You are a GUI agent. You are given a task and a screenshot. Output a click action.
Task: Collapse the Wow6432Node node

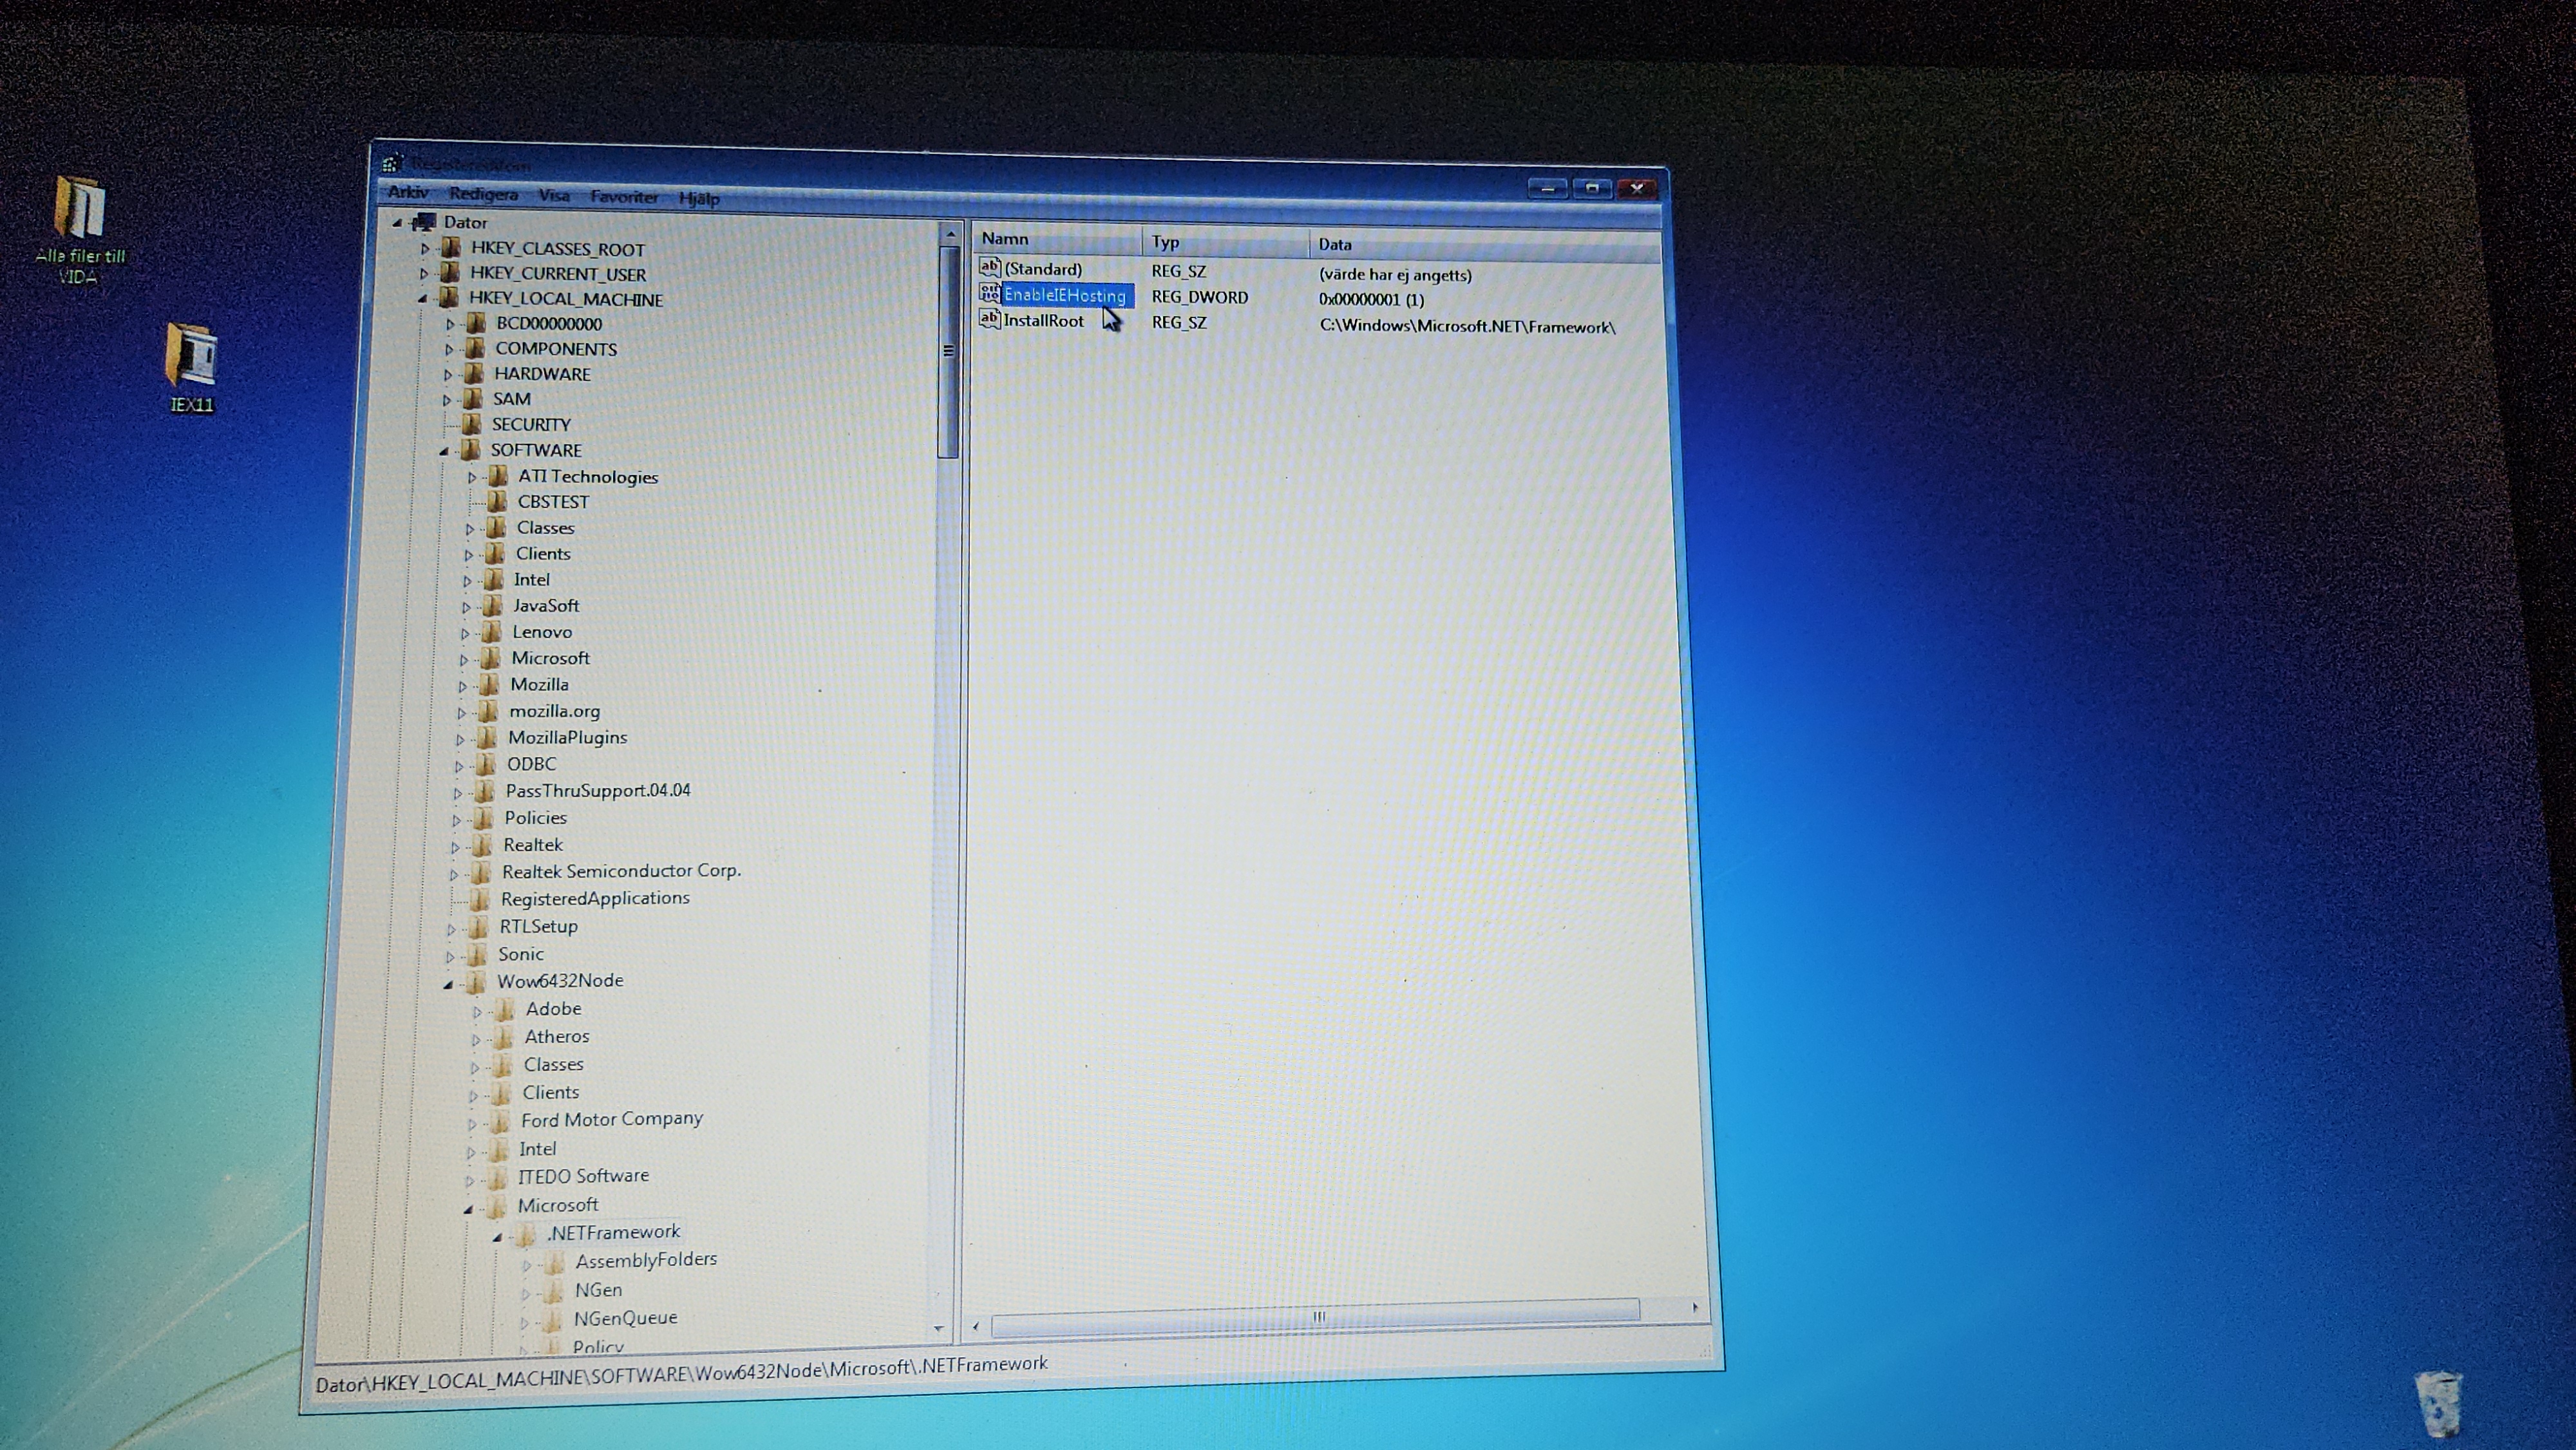[x=449, y=984]
